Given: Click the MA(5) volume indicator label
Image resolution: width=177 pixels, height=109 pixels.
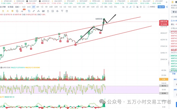Looking at the screenshot, I should (18, 68).
